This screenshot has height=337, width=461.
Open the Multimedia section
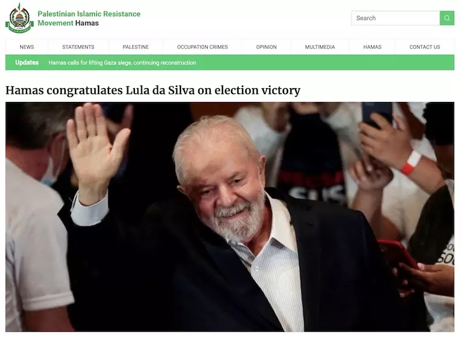[x=320, y=47]
